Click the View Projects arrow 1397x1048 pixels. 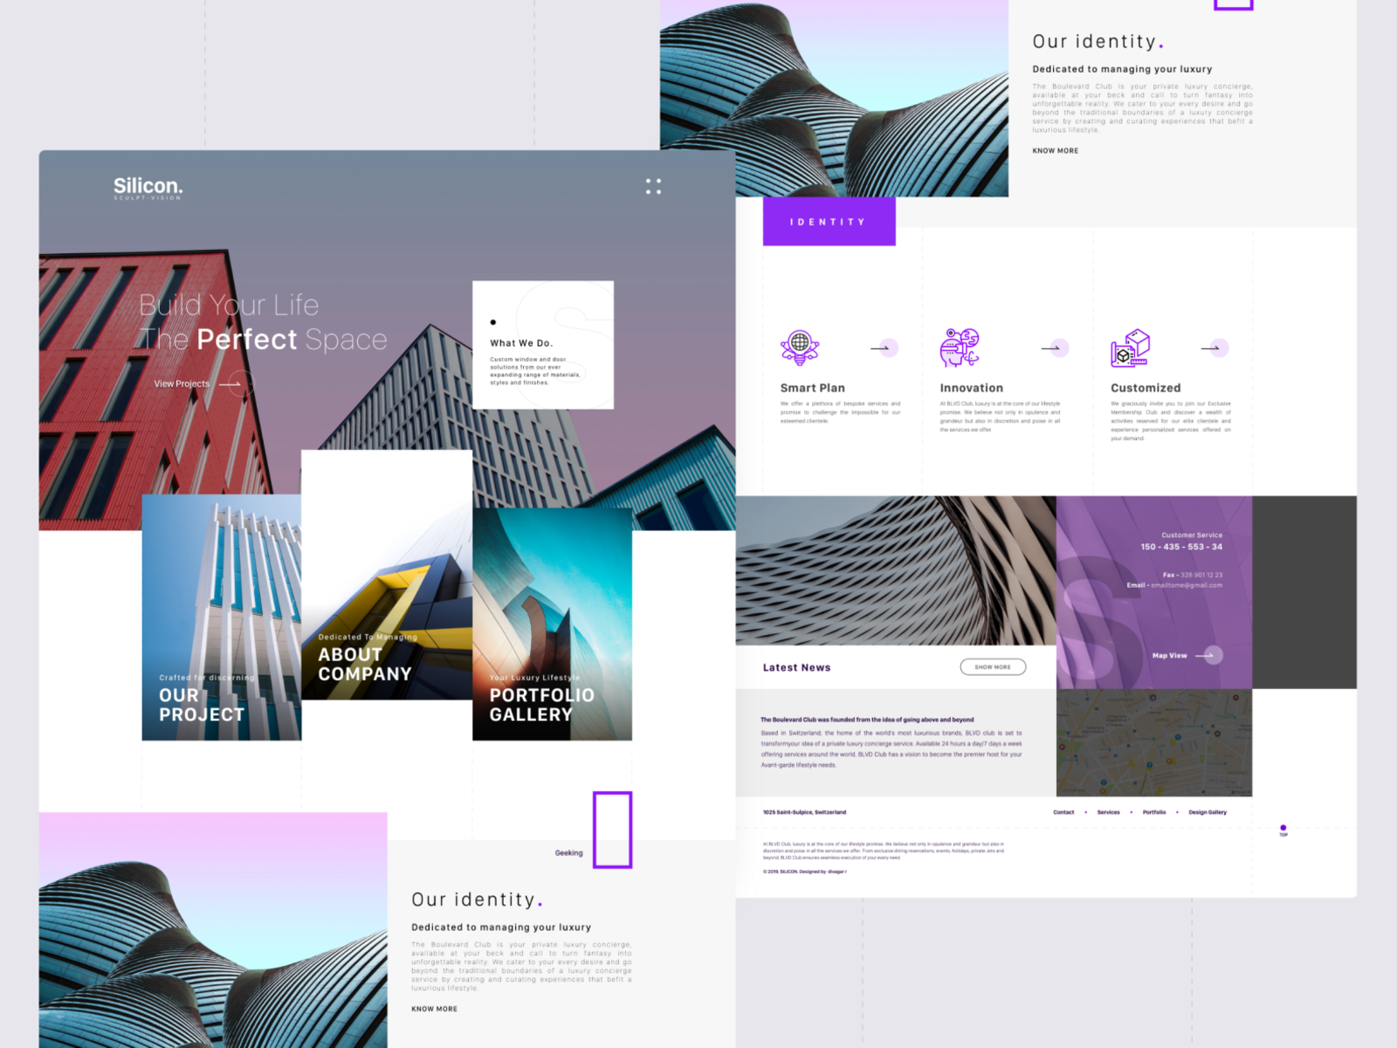tap(232, 383)
